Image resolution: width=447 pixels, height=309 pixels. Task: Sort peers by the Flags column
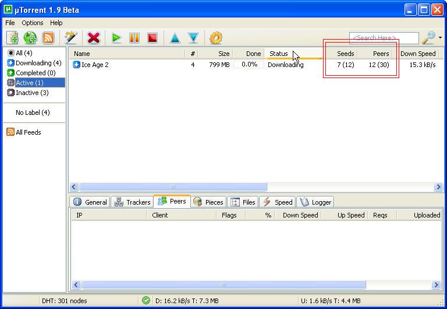pos(231,215)
